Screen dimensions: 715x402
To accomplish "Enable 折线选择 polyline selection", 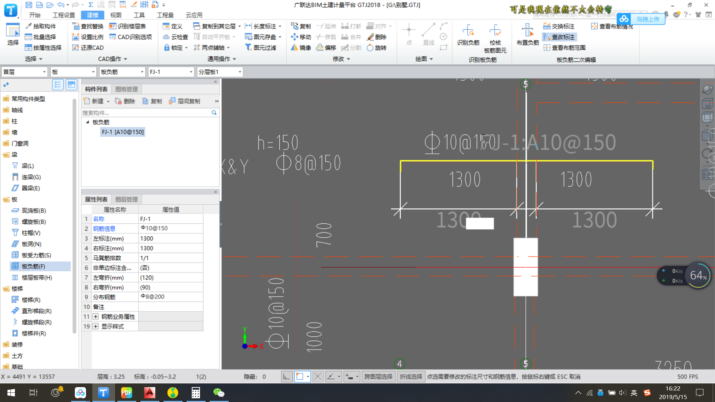I will (x=411, y=377).
